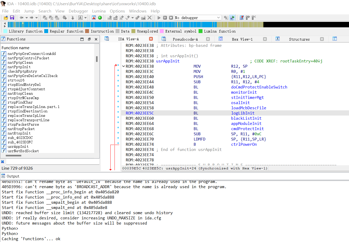The height and width of the screenshot is (242, 349).
Task: Start the debugger process play button
Action: [159, 18]
